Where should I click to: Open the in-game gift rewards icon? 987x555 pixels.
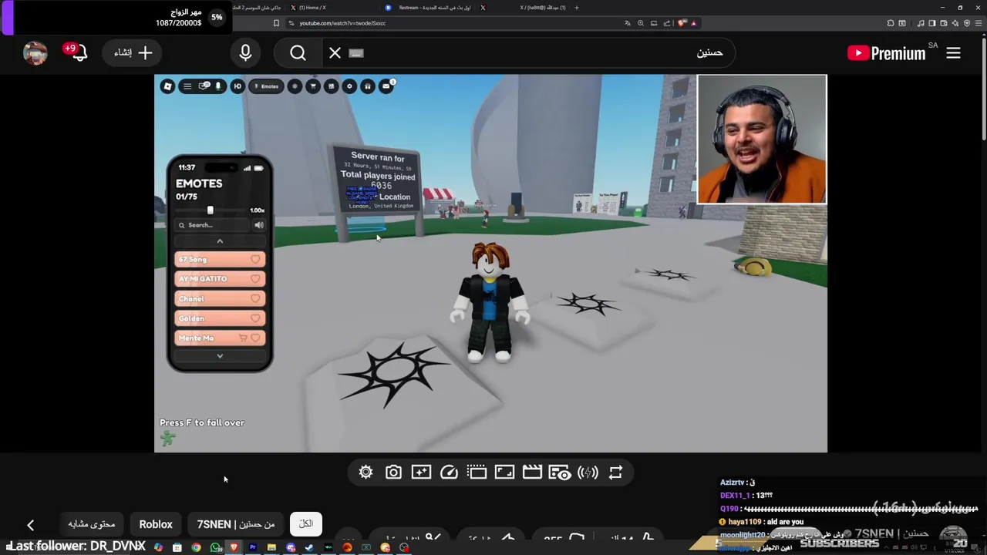coord(368,86)
